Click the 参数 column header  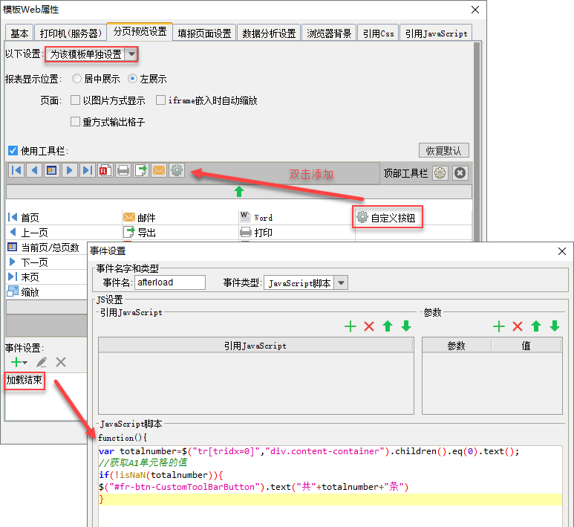pos(457,346)
